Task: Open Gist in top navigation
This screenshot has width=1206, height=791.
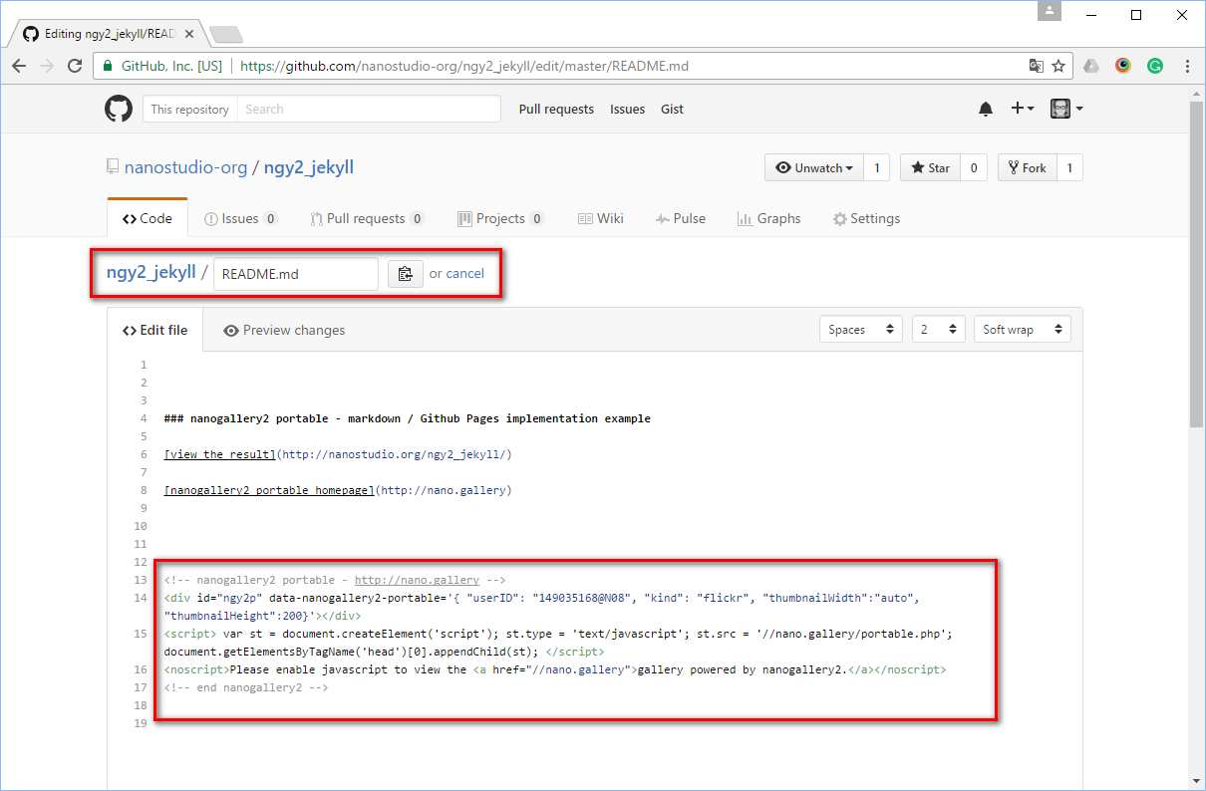Action: pos(673,109)
